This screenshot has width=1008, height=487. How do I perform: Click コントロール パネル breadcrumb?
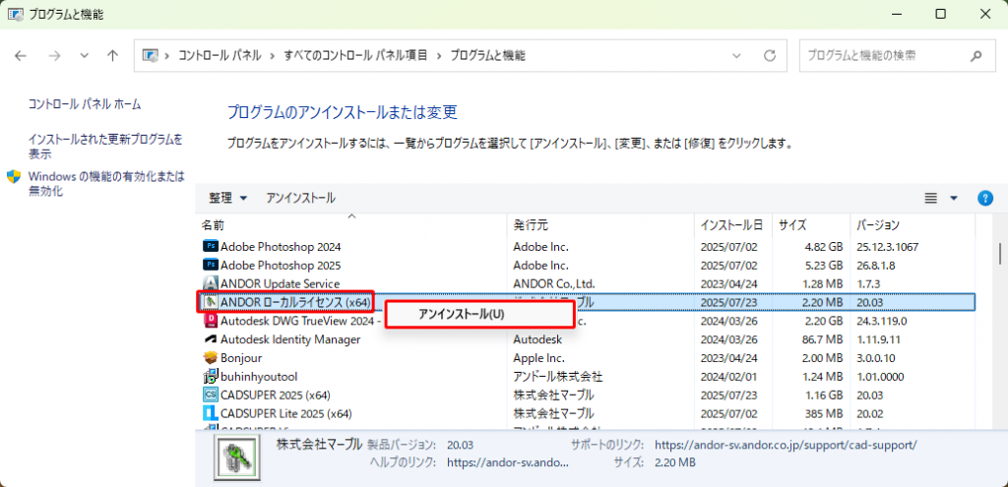click(220, 56)
